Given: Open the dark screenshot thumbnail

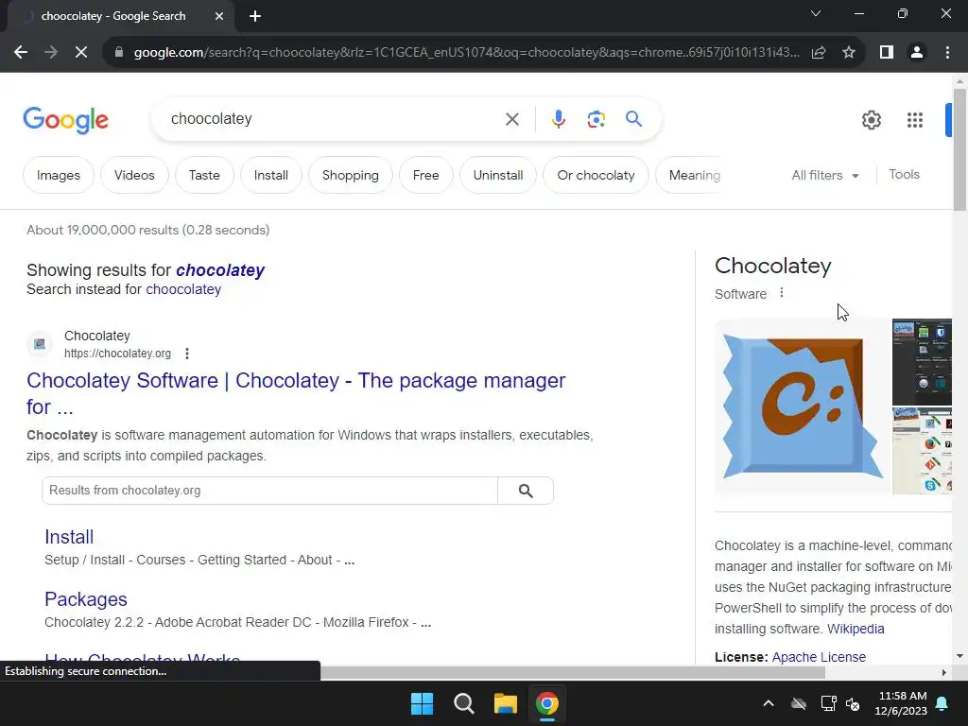Looking at the screenshot, I should pyautogui.click(x=922, y=362).
